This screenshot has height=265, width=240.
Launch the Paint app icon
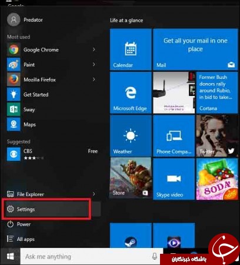tap(14, 65)
